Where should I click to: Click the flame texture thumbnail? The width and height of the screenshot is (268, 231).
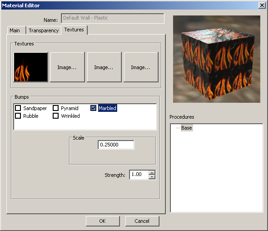31,67
